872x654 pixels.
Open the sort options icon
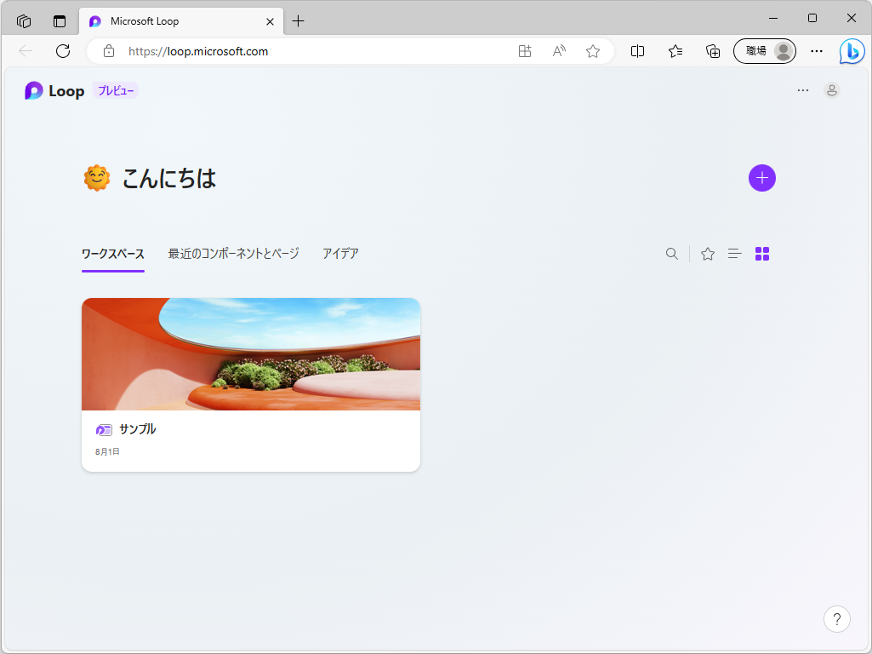tap(734, 254)
